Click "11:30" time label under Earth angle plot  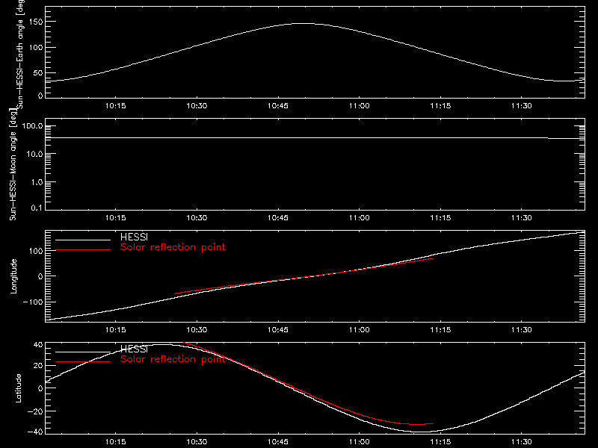click(521, 106)
